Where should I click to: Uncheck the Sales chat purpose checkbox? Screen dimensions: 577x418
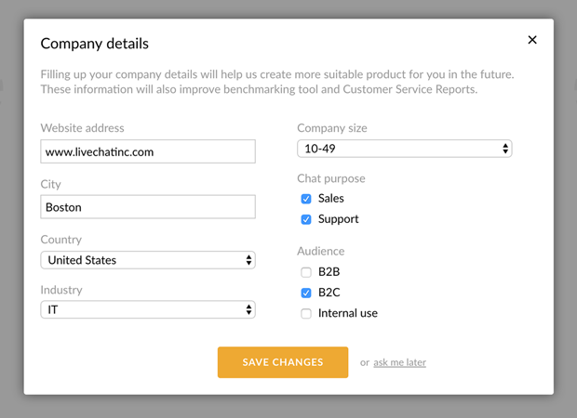tap(306, 199)
